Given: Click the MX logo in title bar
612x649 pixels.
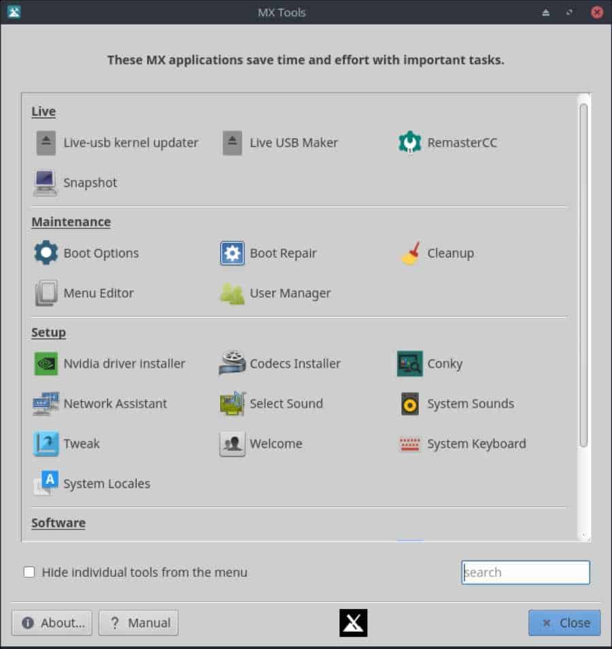Looking at the screenshot, I should coord(14,12).
